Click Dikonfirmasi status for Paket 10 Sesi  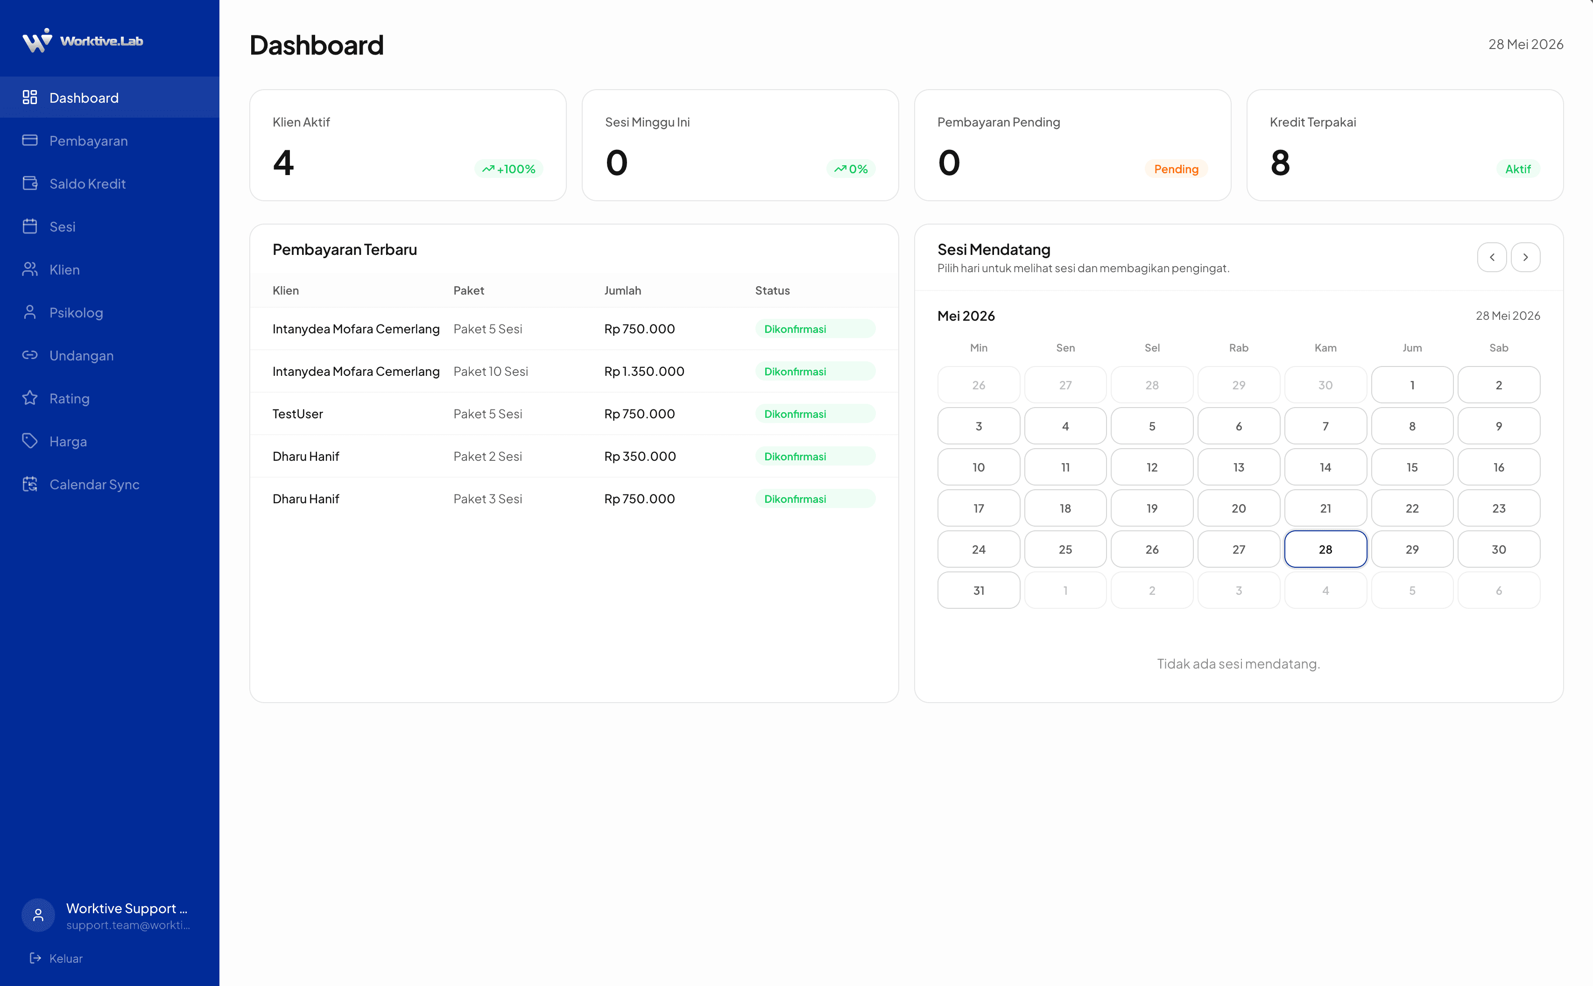click(814, 371)
